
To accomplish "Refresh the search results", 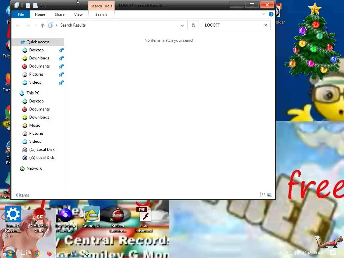I will point(193,25).
